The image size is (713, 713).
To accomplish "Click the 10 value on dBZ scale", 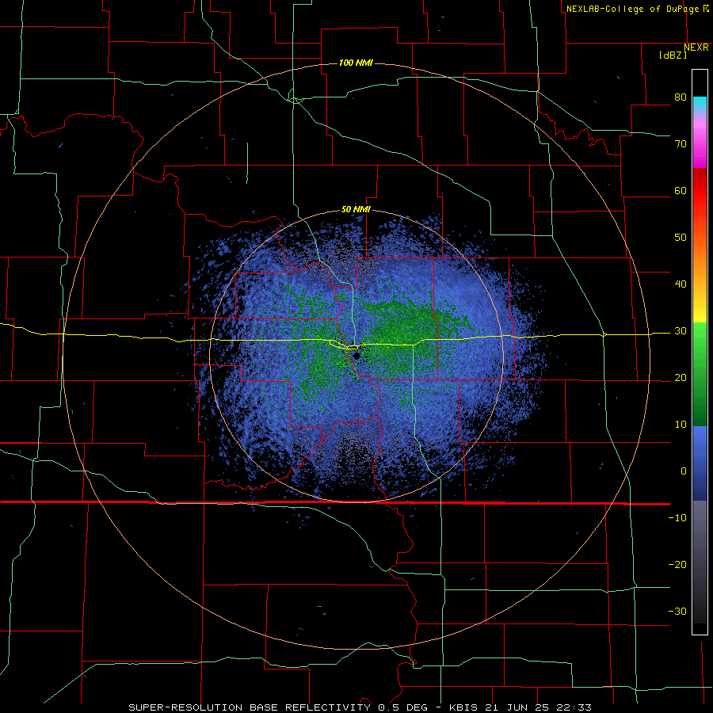I will pos(681,425).
